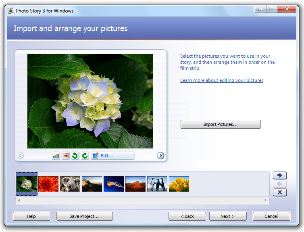Click the Correct Red Eye icon

point(66,156)
